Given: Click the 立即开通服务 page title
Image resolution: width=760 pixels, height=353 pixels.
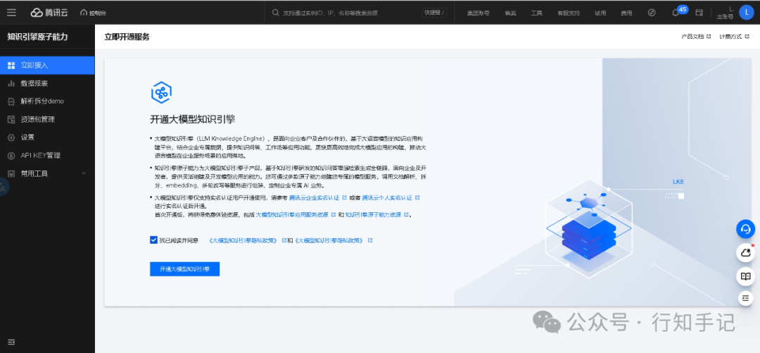Looking at the screenshot, I should click(127, 37).
